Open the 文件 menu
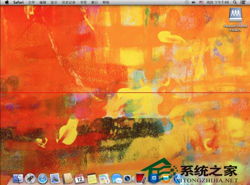250x185 pixels. (31, 2)
